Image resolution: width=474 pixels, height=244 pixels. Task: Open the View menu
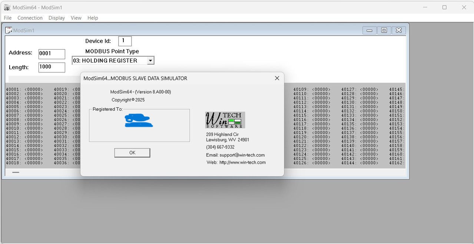coord(76,18)
